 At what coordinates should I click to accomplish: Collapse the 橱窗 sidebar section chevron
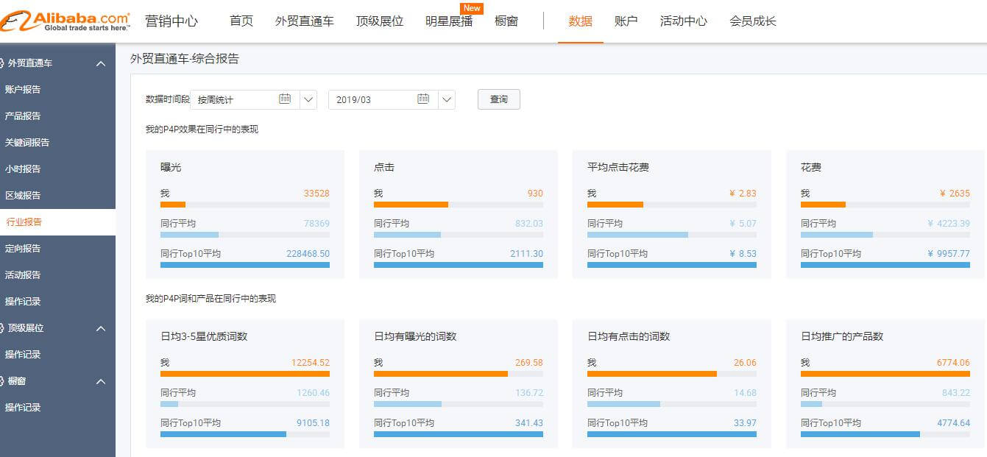coord(101,382)
